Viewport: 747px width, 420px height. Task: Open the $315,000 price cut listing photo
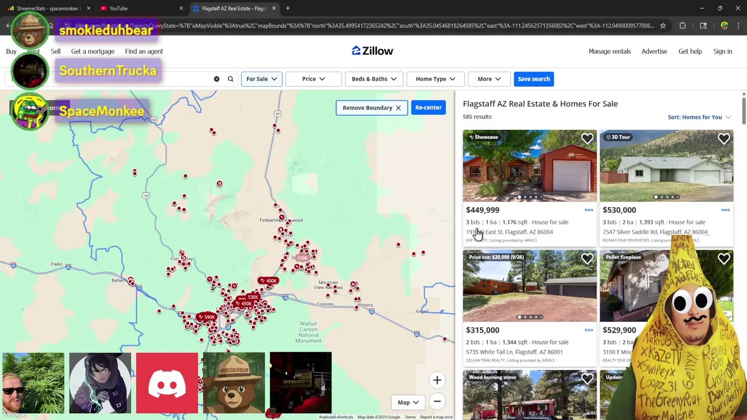click(530, 286)
